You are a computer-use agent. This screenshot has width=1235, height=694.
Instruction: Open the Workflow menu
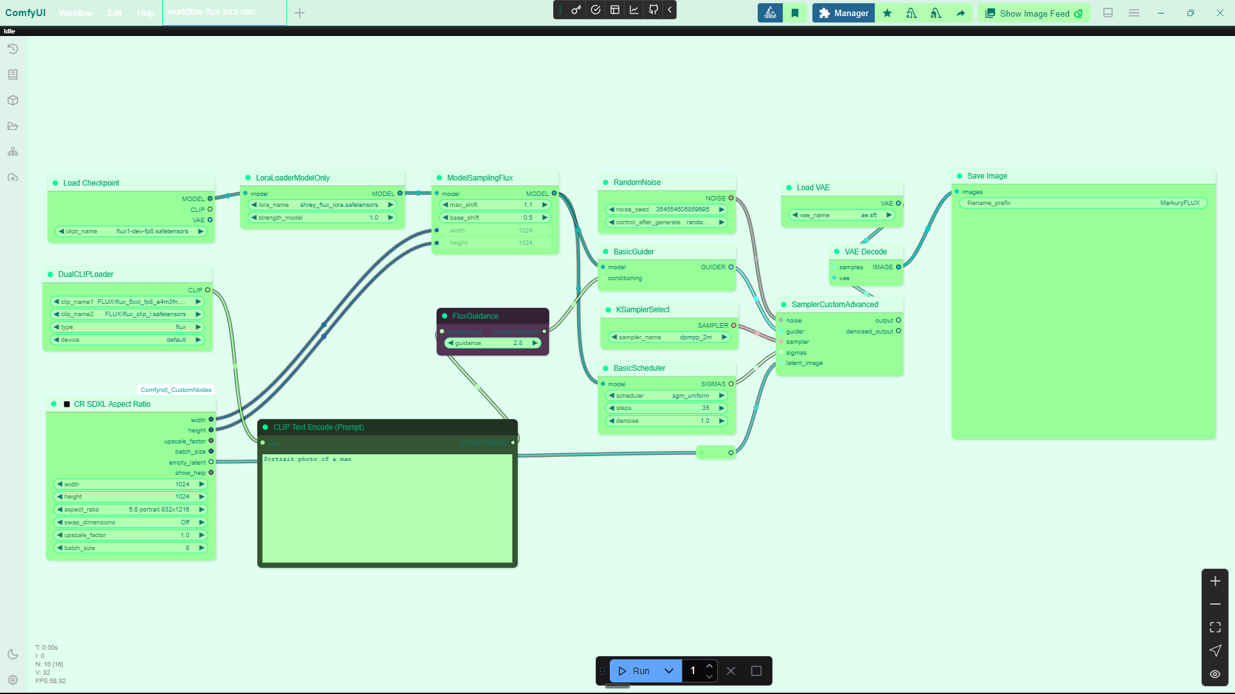[75, 13]
